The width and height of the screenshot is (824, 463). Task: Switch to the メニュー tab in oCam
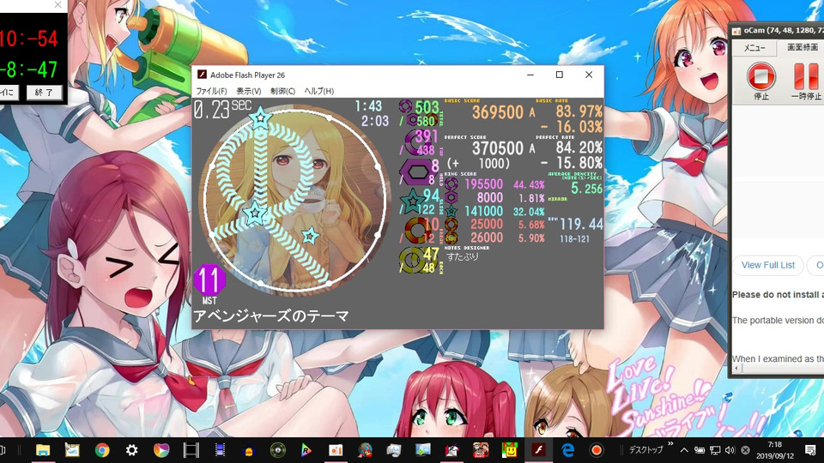[x=754, y=48]
